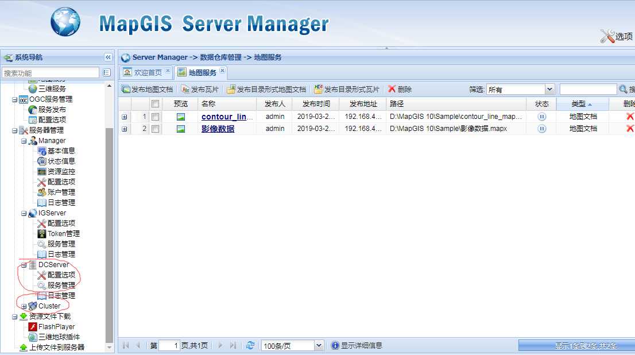The width and height of the screenshot is (635, 355).
Task: Toggle the select-all header checkbox
Action: (x=155, y=104)
